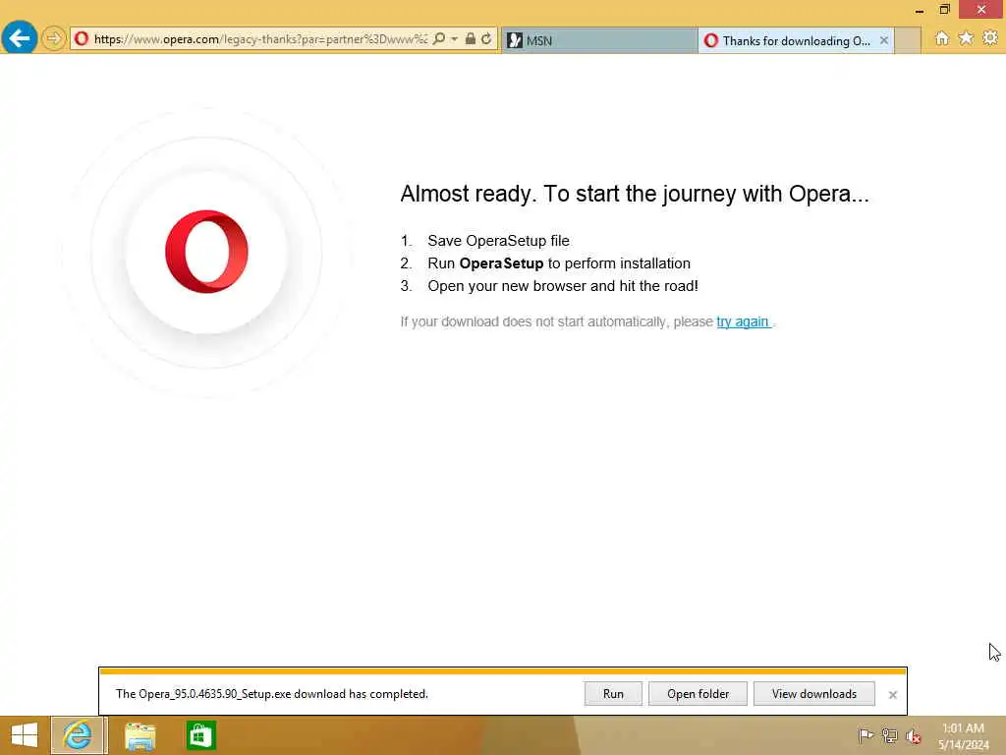Click the taskbar clock showing 1:01 AM
The height and width of the screenshot is (755, 1006).
click(x=963, y=736)
